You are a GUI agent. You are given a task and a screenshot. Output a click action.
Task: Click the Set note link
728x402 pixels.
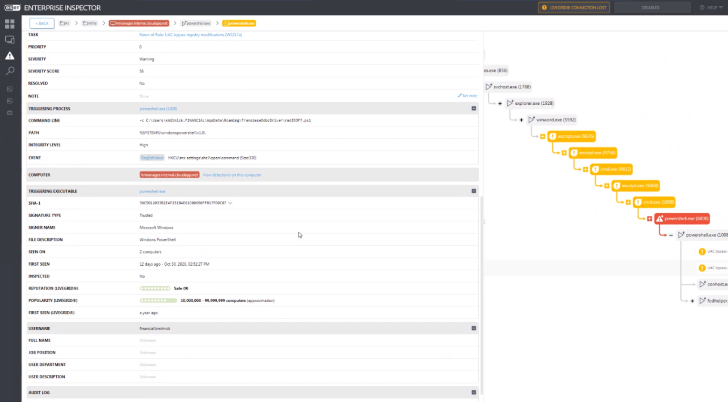pyautogui.click(x=470, y=96)
